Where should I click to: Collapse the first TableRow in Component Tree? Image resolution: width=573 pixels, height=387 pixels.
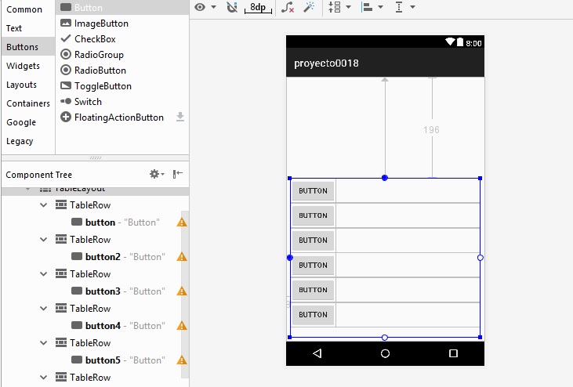pos(44,205)
